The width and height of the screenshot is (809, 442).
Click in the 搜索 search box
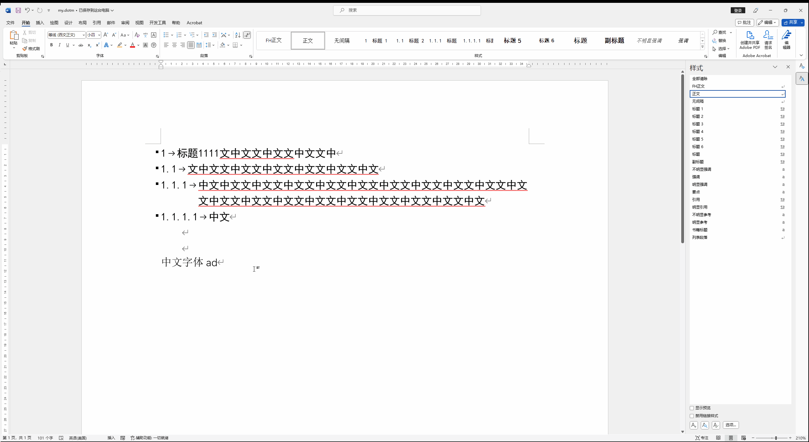(407, 10)
